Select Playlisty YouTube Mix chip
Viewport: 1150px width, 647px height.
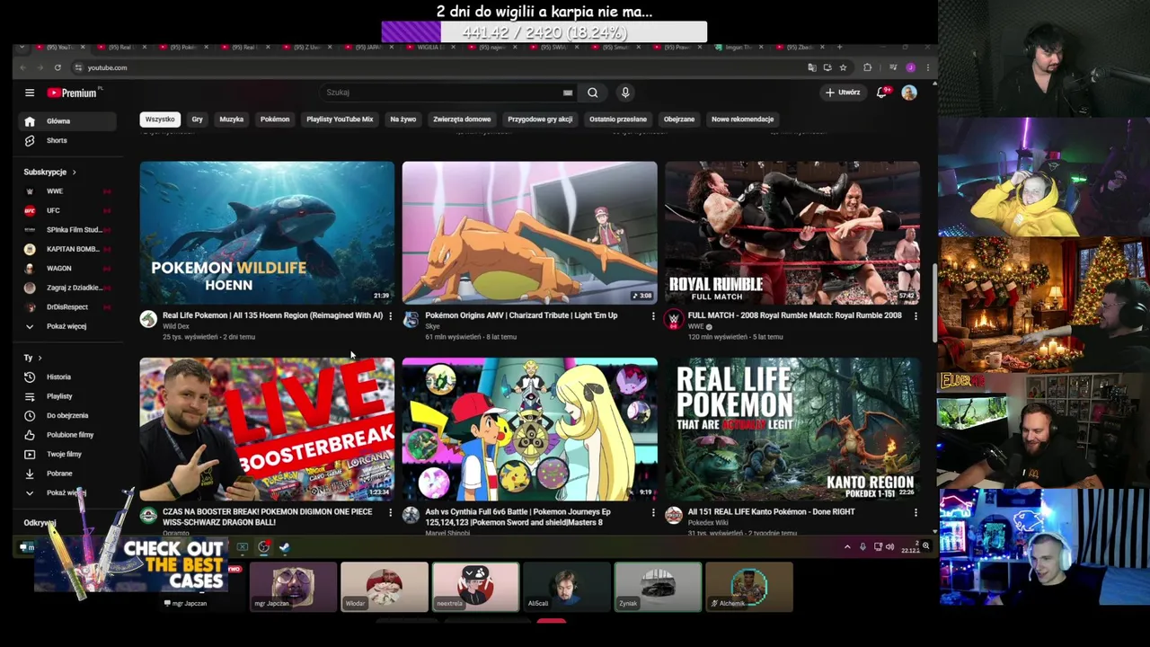click(340, 120)
